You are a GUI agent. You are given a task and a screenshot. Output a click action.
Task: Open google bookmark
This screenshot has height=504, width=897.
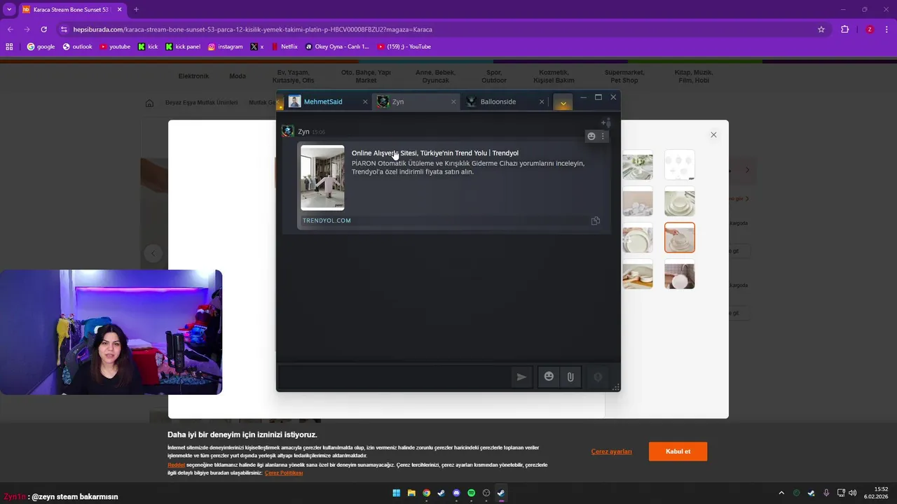[x=41, y=47]
